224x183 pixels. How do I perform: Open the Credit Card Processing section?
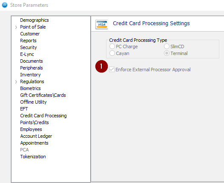click(43, 116)
